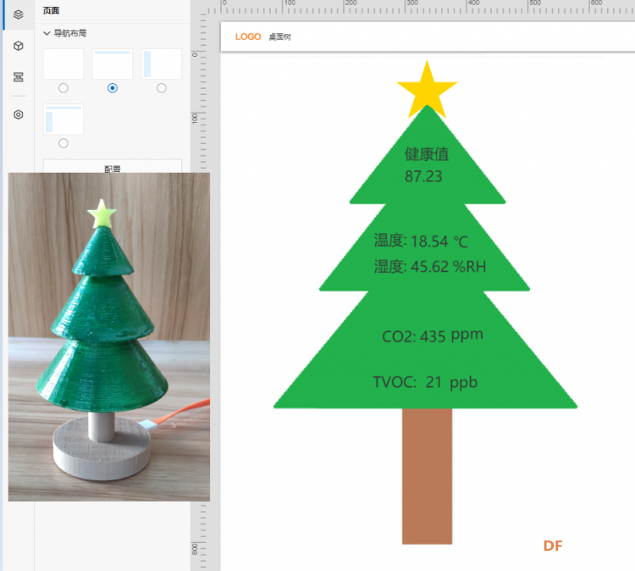
Task: Select the 健康值 87.23 text
Action: pyautogui.click(x=427, y=165)
